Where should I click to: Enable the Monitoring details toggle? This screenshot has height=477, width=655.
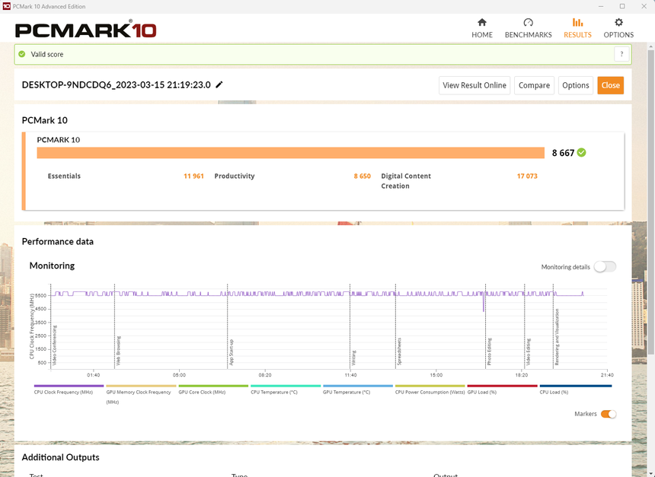pyautogui.click(x=605, y=267)
